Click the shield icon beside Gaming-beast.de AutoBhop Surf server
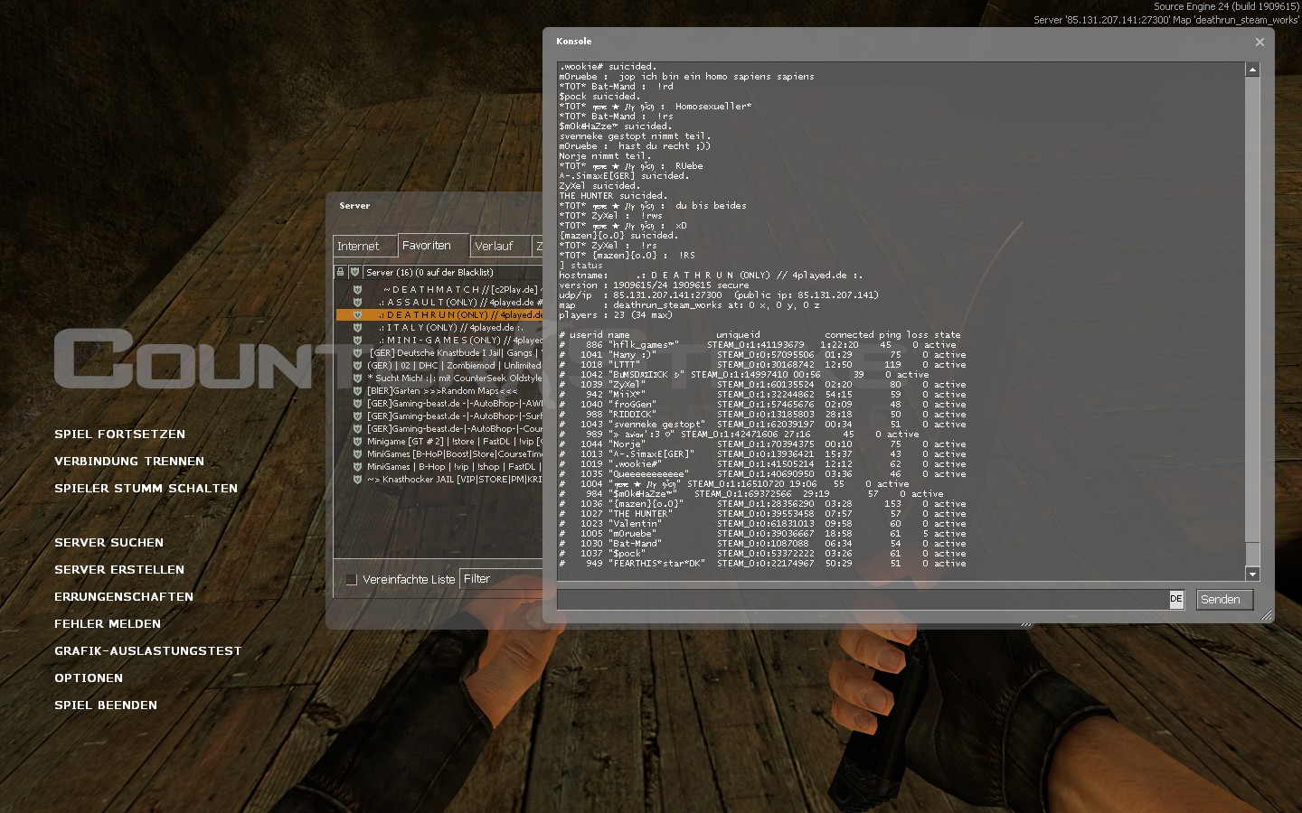1302x813 pixels. (x=357, y=416)
